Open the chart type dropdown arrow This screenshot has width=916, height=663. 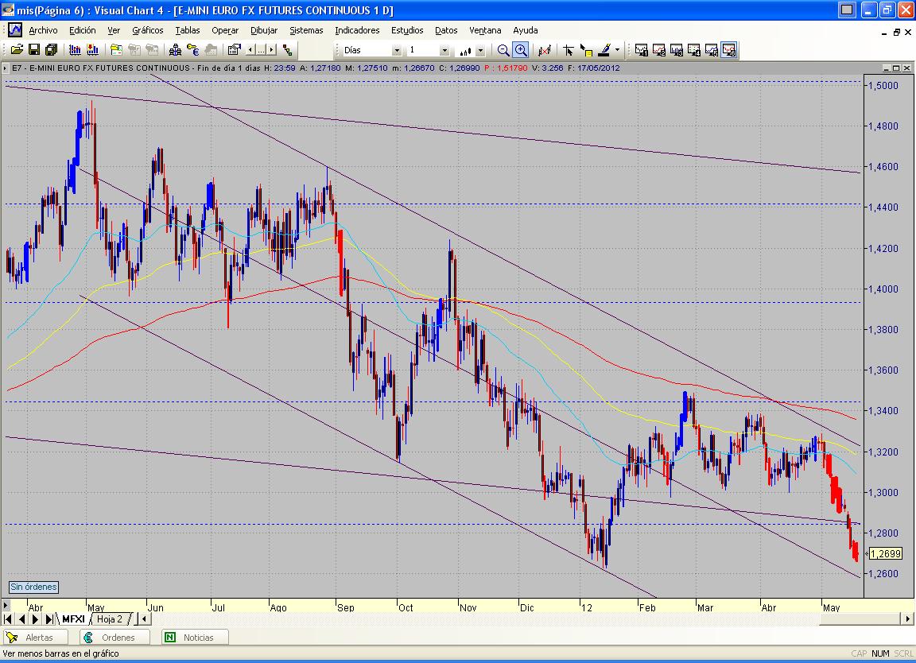pos(480,51)
